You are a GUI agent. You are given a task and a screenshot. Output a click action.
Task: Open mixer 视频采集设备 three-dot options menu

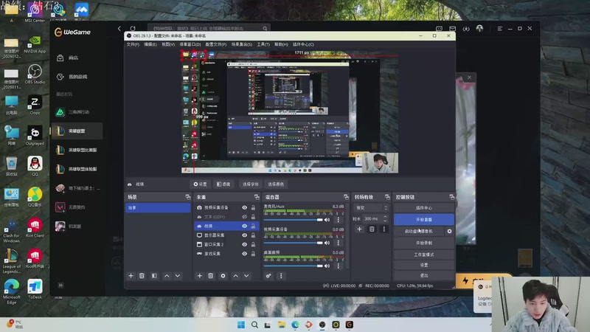pos(338,243)
